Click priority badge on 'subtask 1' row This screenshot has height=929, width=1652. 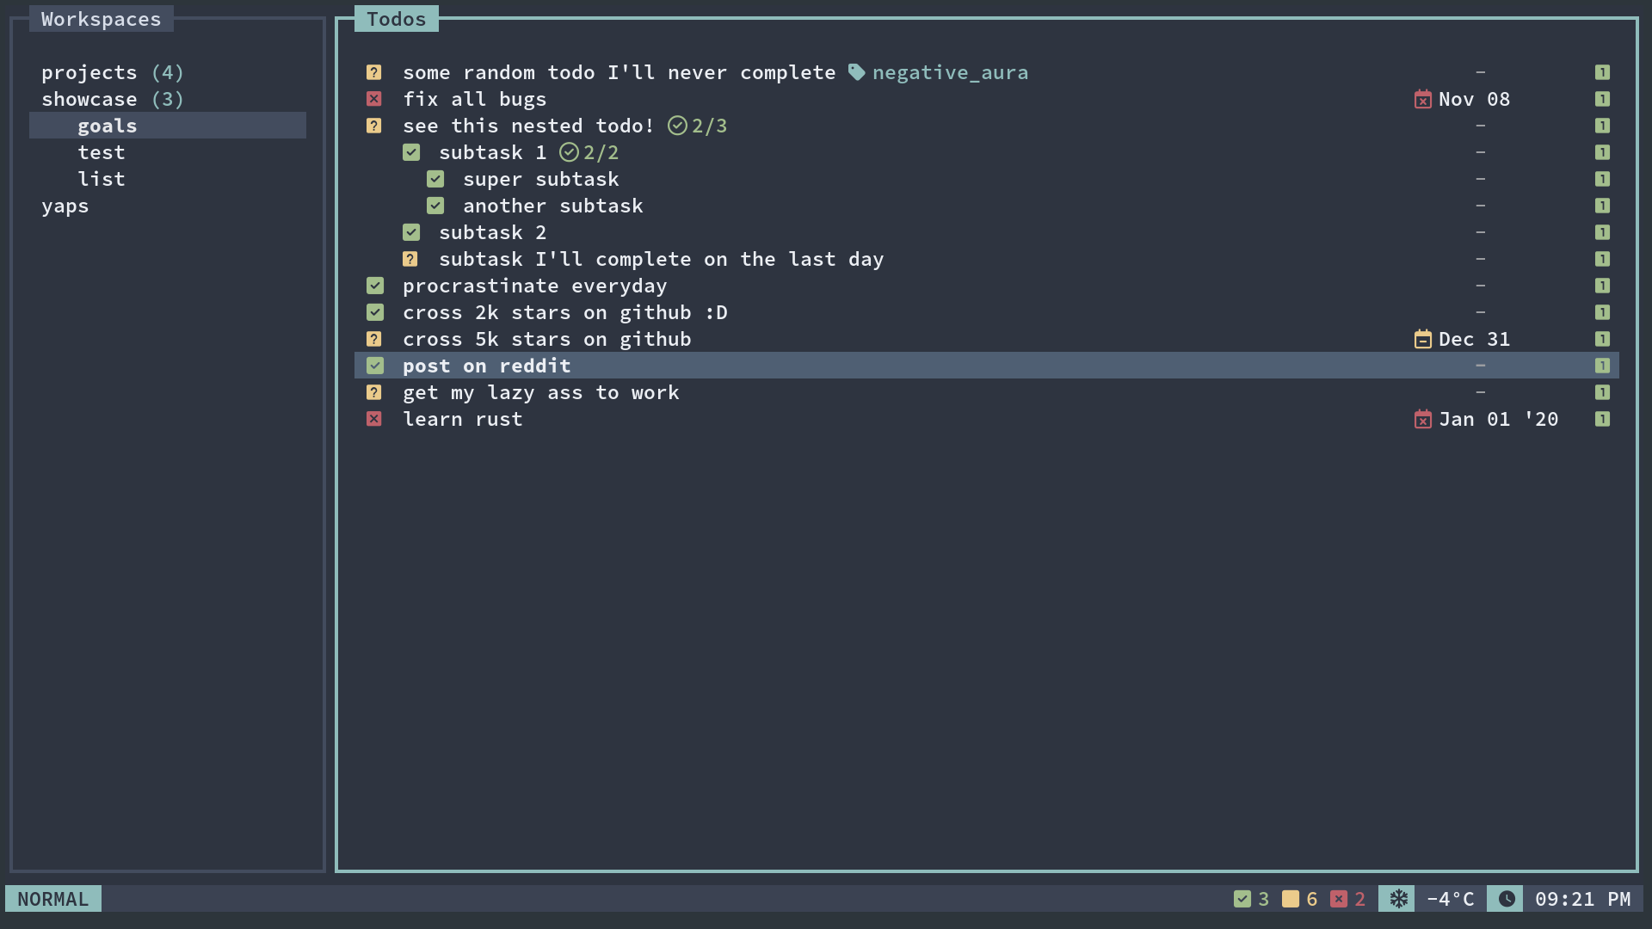pyautogui.click(x=1602, y=152)
